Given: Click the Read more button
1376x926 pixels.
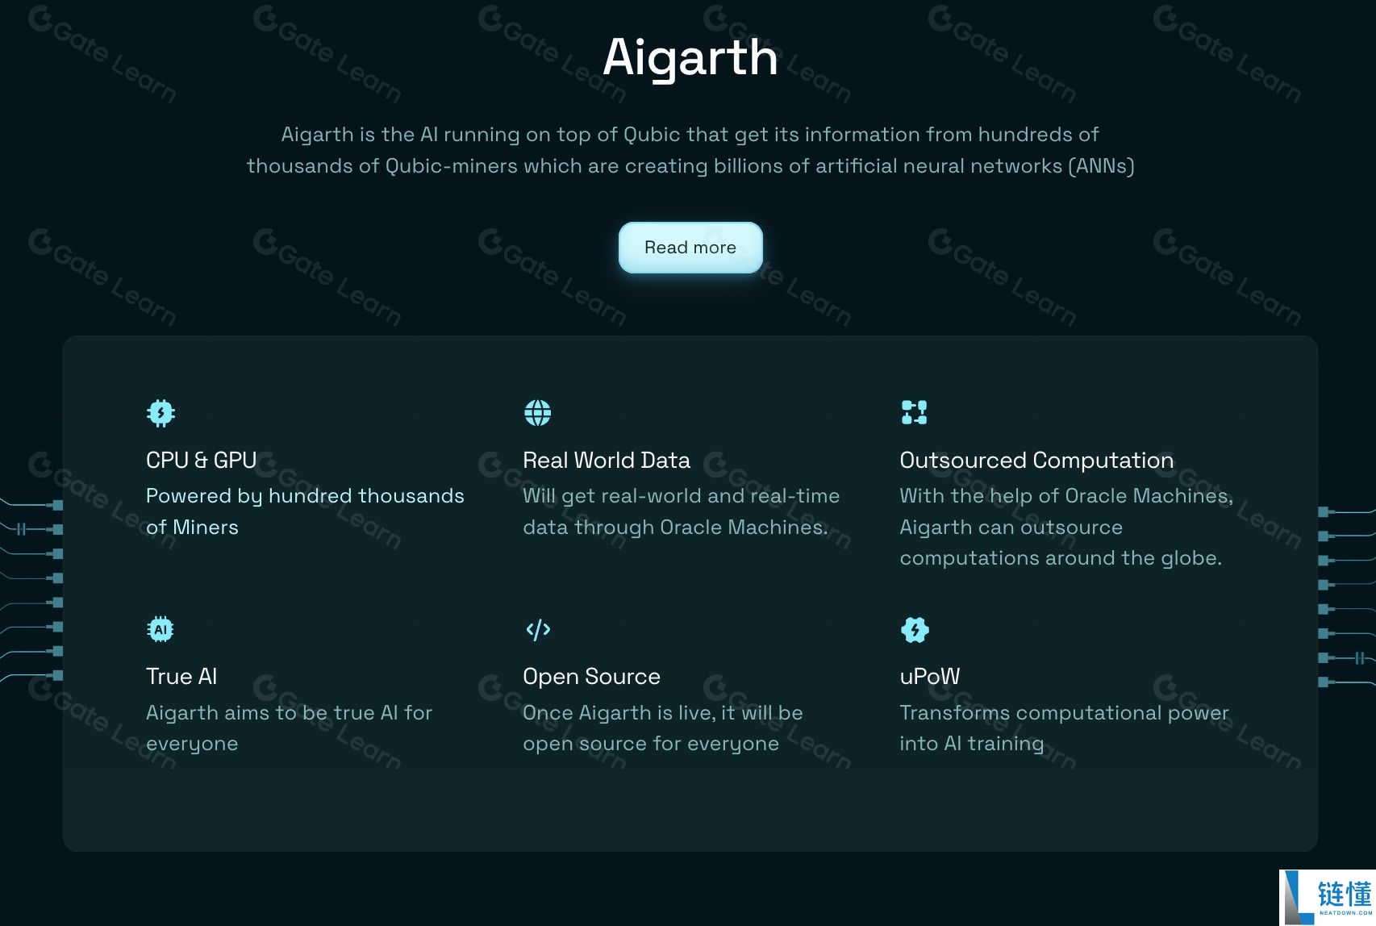Looking at the screenshot, I should 690,248.
